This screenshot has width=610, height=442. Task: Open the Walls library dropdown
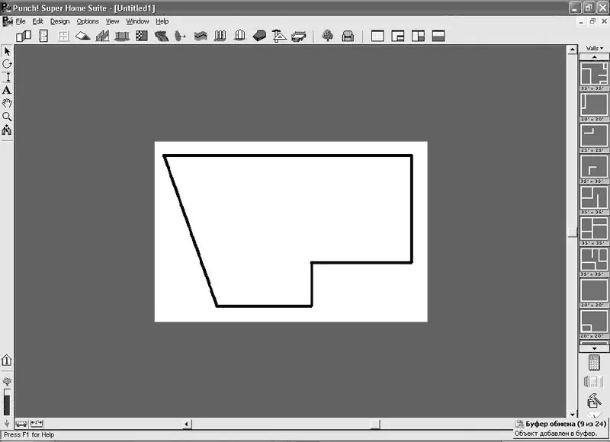click(x=594, y=48)
